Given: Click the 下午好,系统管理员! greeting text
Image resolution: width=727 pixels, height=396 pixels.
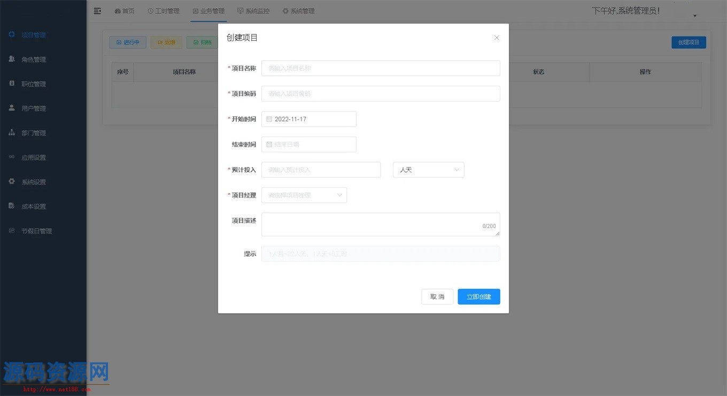Looking at the screenshot, I should point(625,11).
